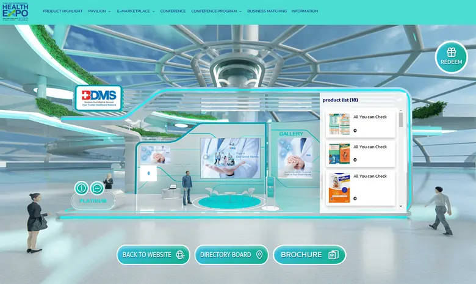Click the document icon on Brochure
This screenshot has height=284, width=476.
tap(333, 255)
